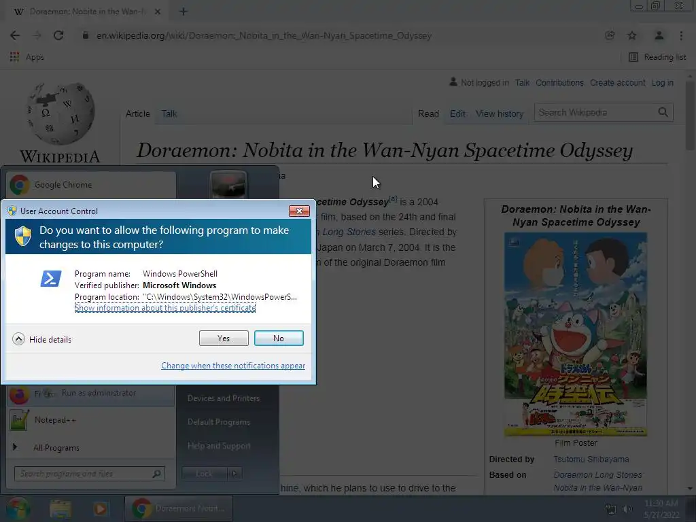This screenshot has width=696, height=522.
Task: Open the View history tab
Action: click(500, 114)
